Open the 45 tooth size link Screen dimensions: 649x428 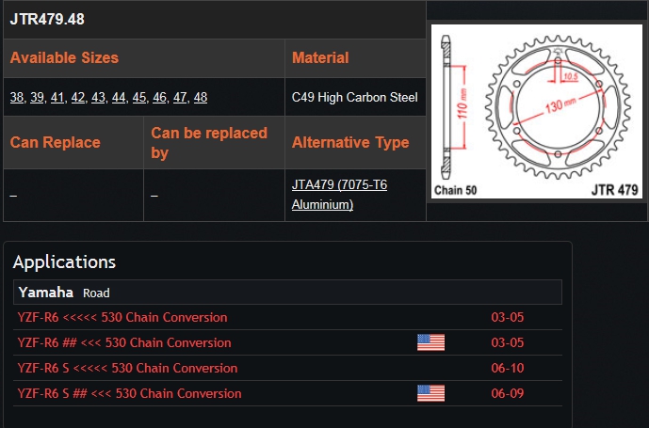(139, 97)
